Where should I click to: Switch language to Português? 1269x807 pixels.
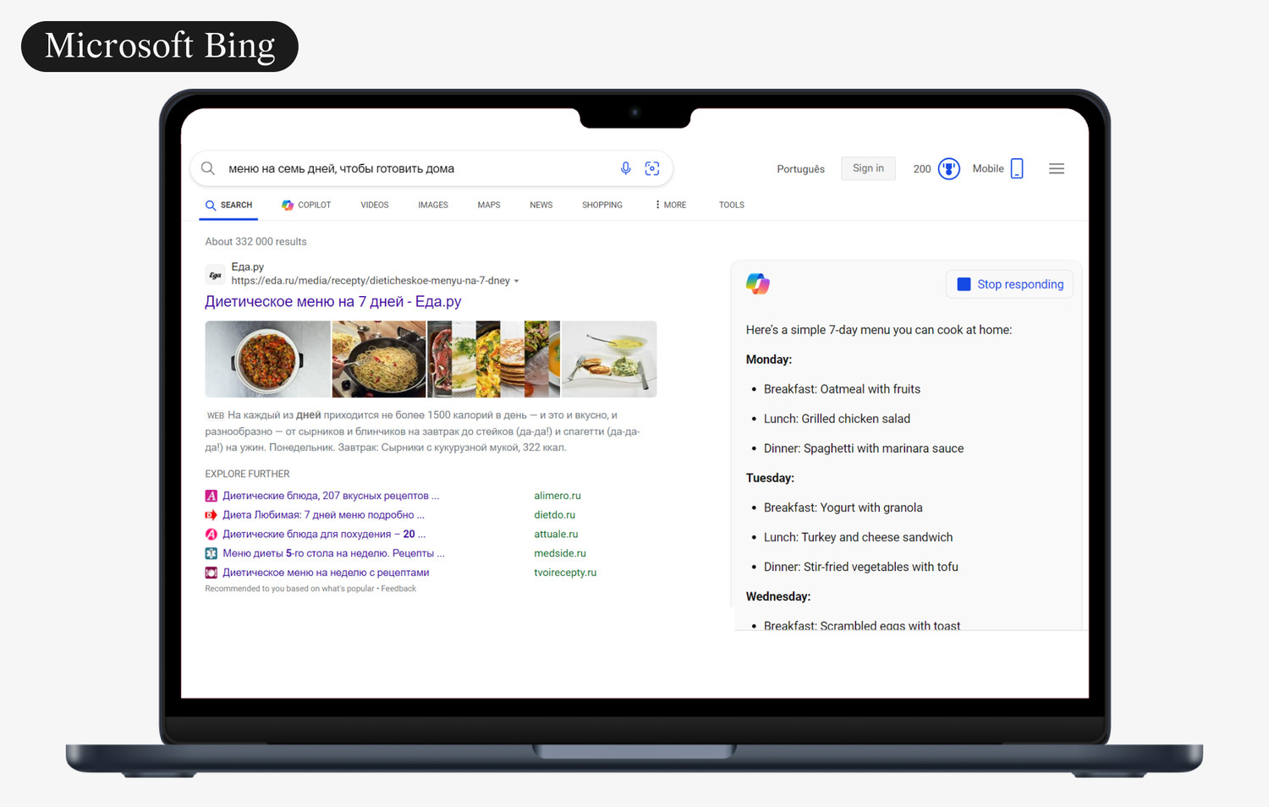(800, 169)
